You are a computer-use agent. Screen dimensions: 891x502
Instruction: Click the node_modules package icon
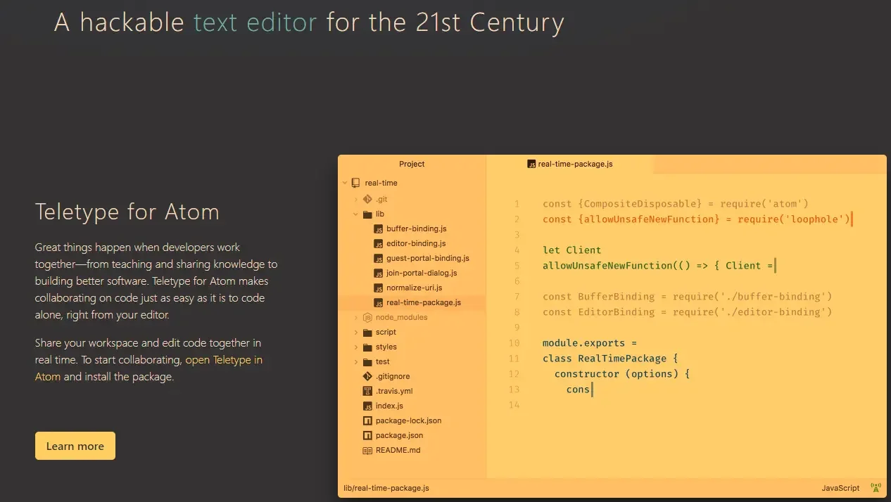tap(367, 317)
